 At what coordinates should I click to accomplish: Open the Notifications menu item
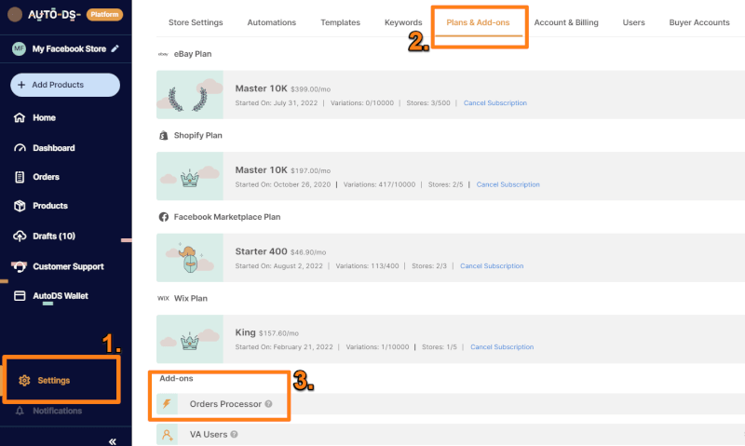click(x=58, y=411)
